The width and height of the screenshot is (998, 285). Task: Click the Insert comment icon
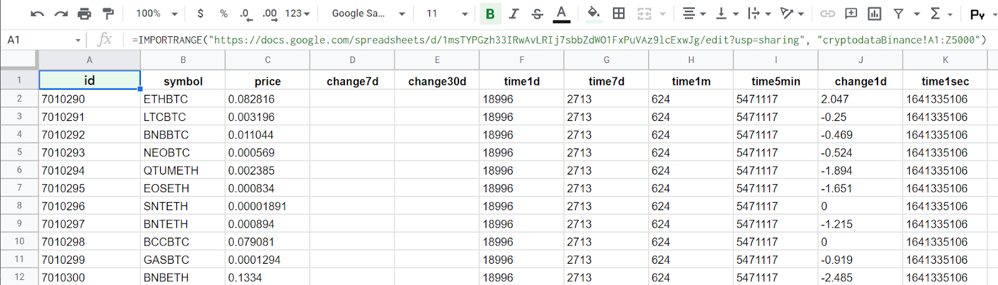pos(851,13)
